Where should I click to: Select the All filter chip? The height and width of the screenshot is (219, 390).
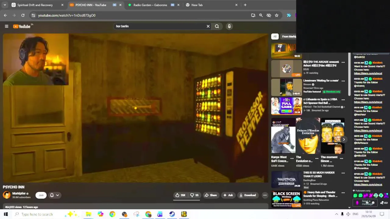275,36
